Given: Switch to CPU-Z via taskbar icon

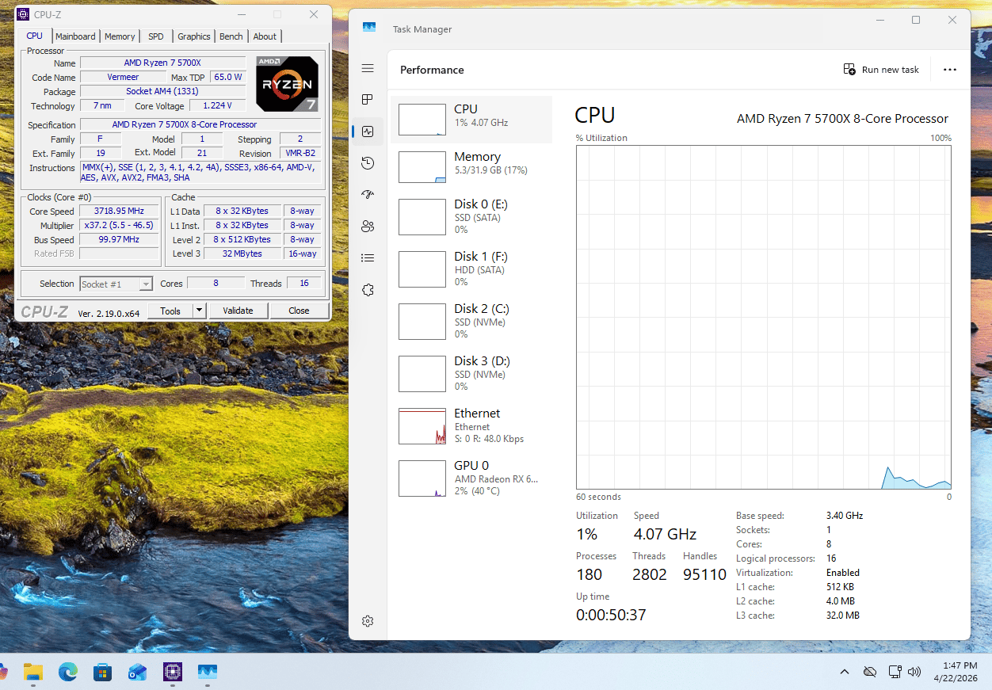Looking at the screenshot, I should [x=172, y=673].
